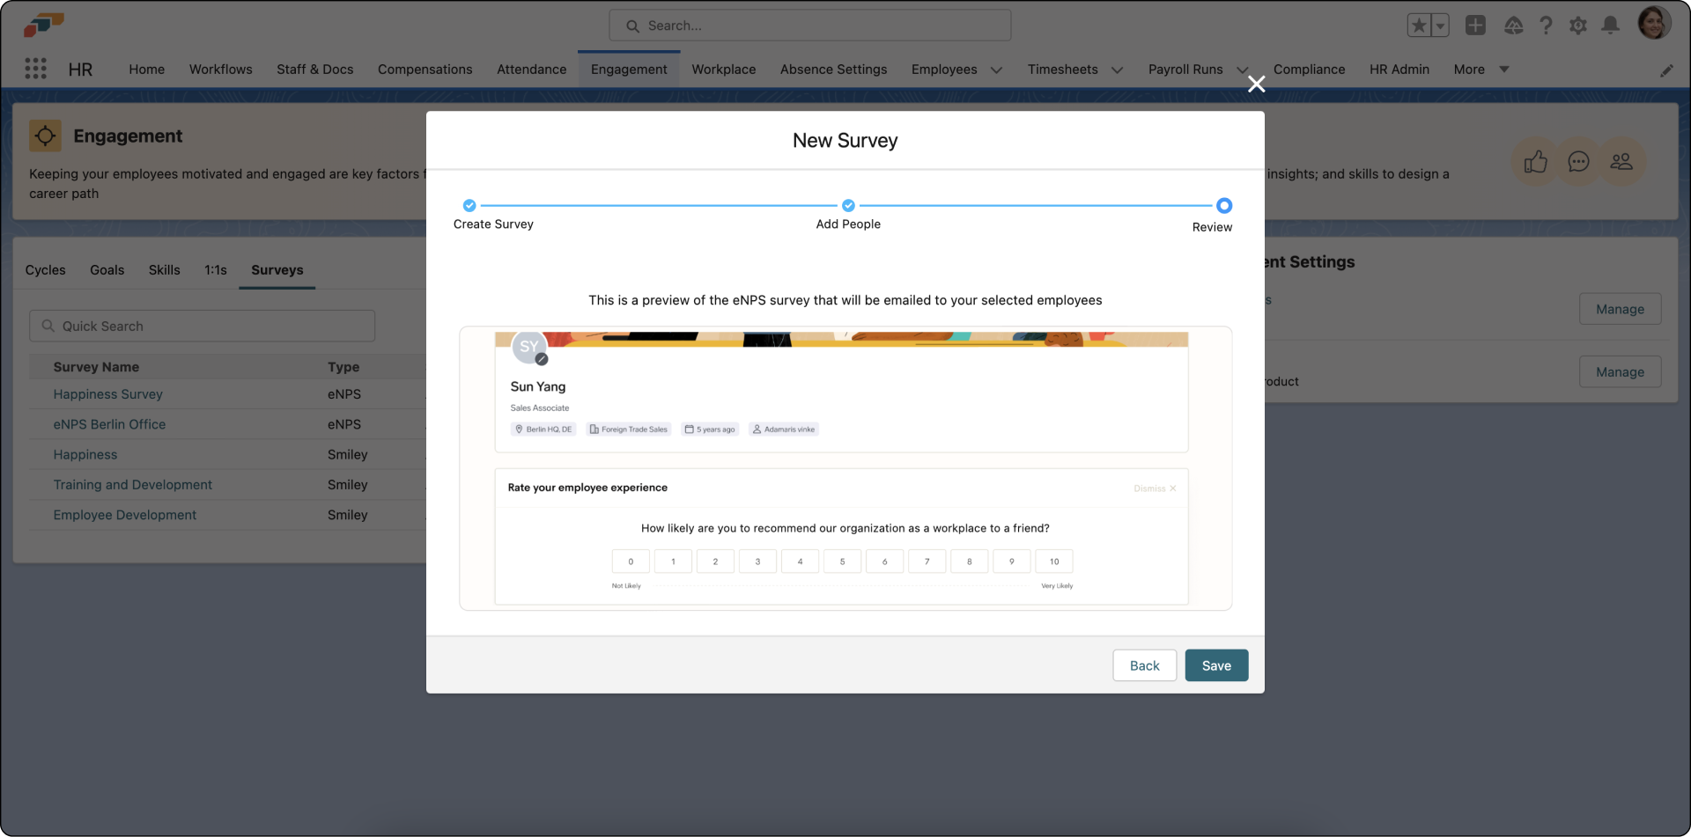Select the Not Likely rating of 0
Viewport: 1691px width, 837px height.
[x=631, y=562]
